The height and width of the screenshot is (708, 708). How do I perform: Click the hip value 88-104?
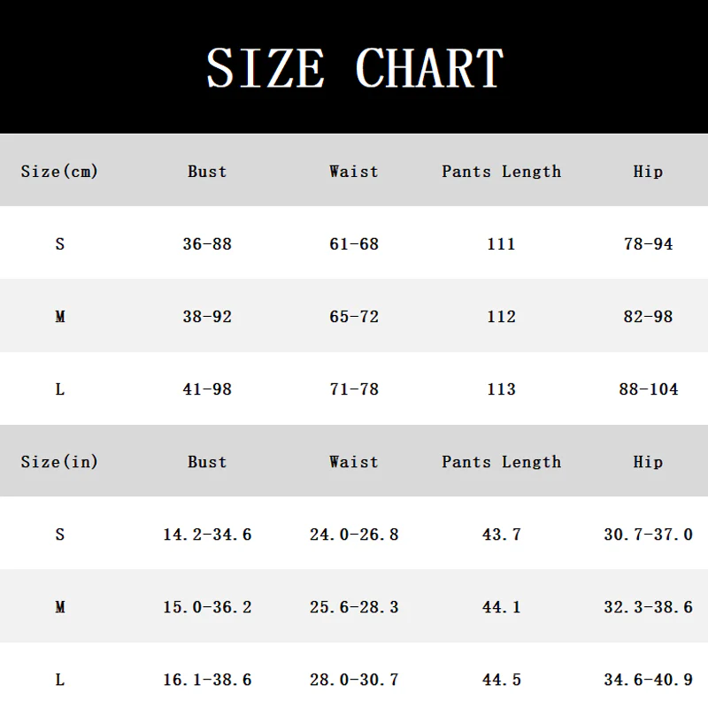(x=649, y=389)
